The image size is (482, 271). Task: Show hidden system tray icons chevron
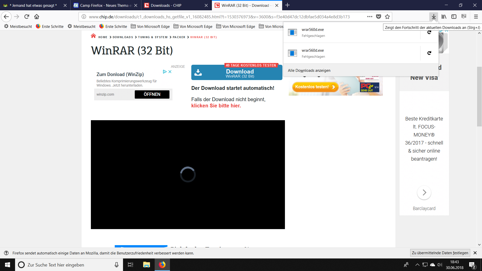pos(417,265)
